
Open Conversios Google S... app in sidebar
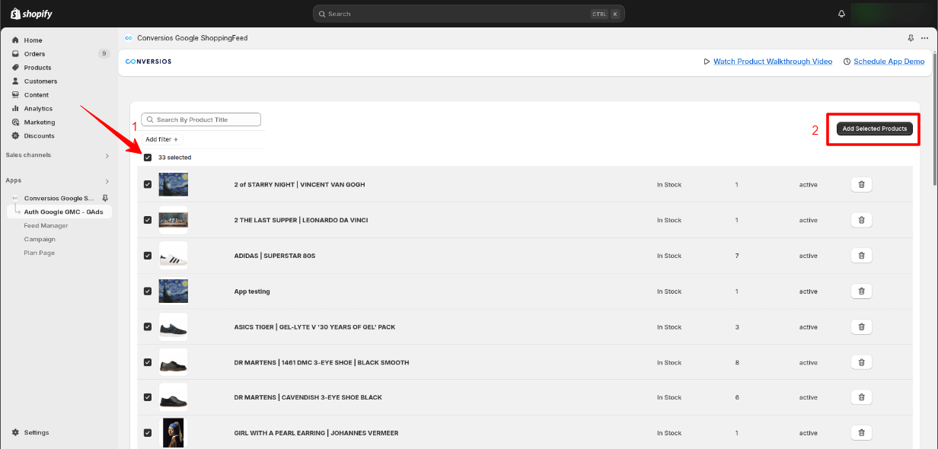tap(59, 198)
